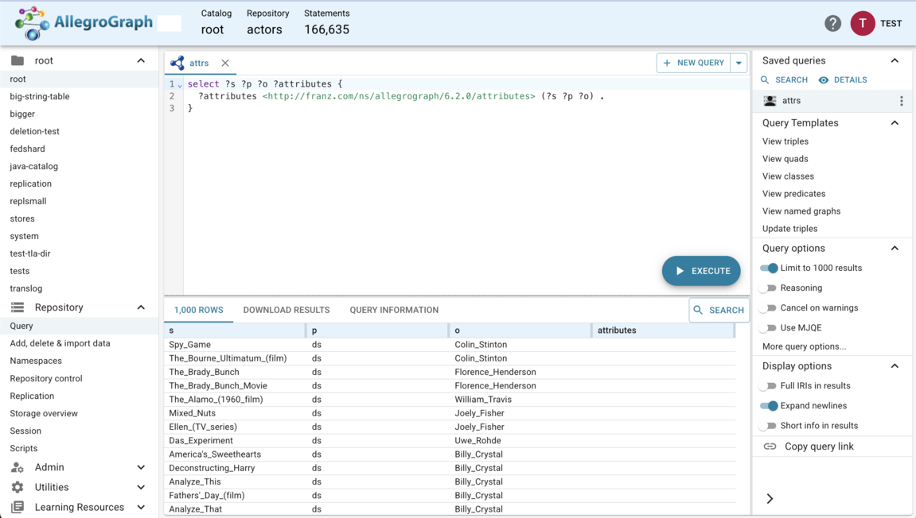
Task: Open the attrs saved query kebab menu
Action: [901, 101]
